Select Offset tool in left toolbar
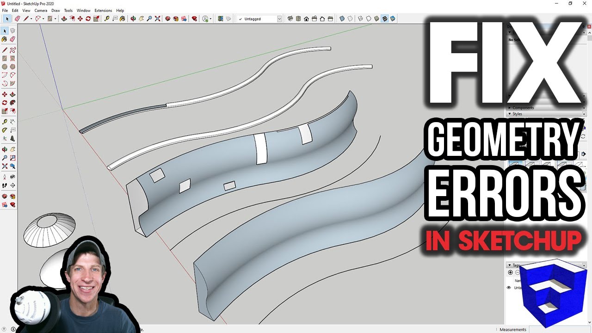This screenshot has width=592, height=333. (x=12, y=111)
